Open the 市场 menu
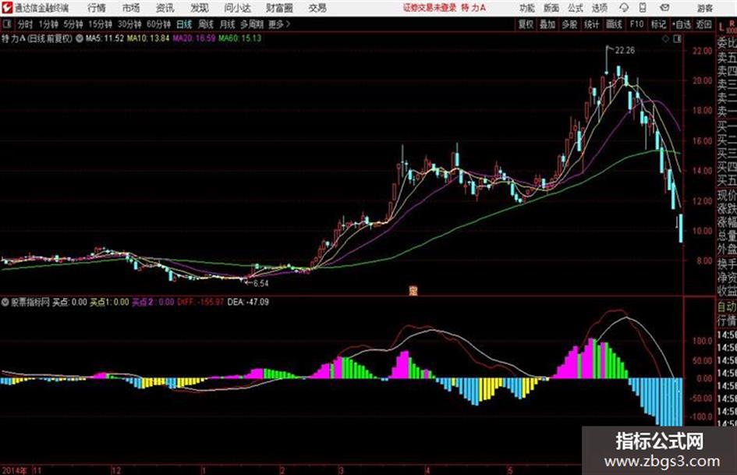This screenshot has height=475, width=737. (131, 8)
